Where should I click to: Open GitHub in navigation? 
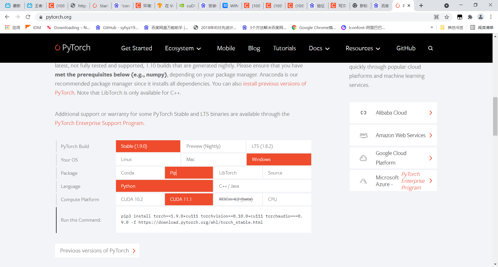click(406, 48)
